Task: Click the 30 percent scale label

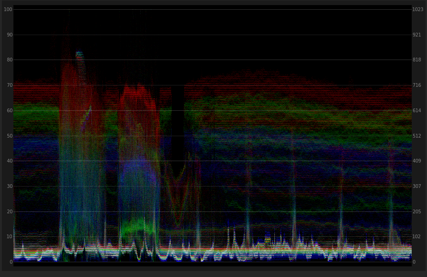Action: tap(9, 187)
